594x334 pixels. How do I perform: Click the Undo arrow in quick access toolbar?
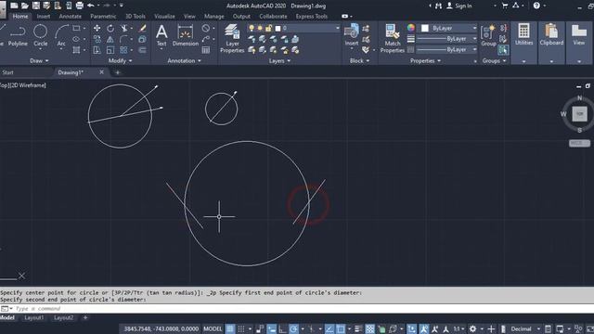pyautogui.click(x=91, y=6)
